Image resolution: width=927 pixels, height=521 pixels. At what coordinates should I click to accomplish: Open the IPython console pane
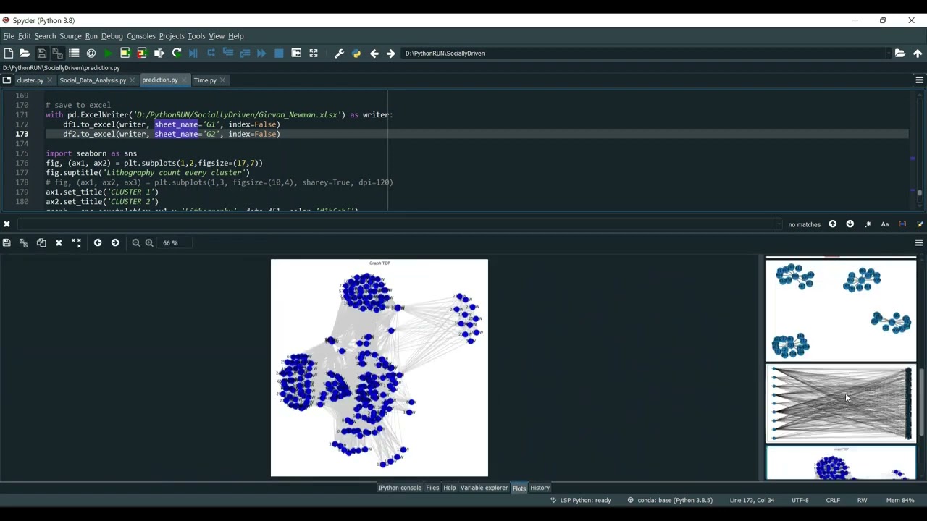pos(400,488)
